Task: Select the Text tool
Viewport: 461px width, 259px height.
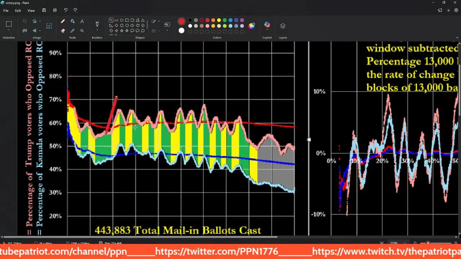Action: point(82,21)
